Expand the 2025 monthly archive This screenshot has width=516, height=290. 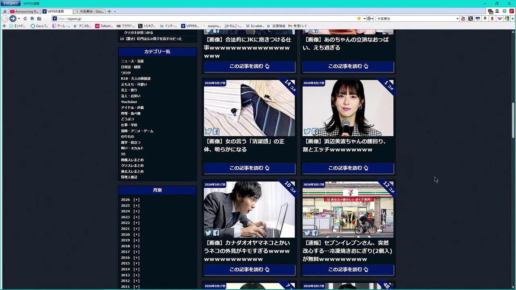tap(137, 205)
